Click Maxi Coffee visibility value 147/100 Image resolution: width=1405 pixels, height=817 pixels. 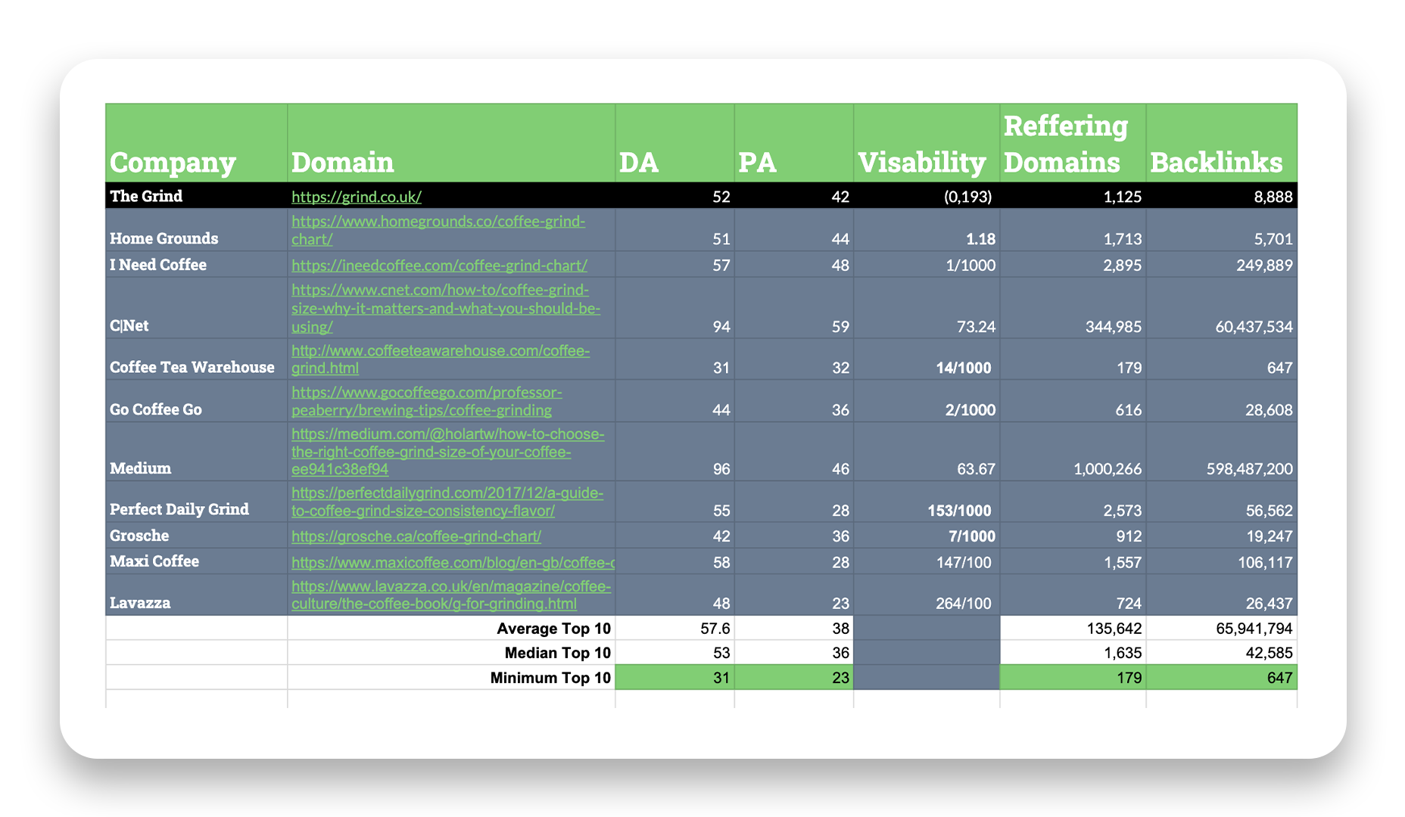point(963,563)
